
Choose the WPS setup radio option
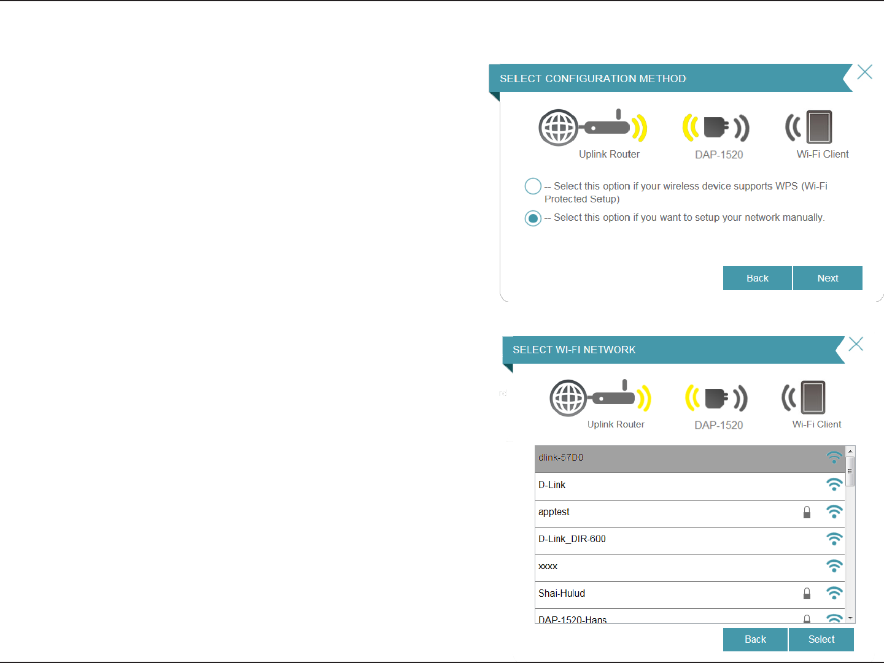point(533,186)
